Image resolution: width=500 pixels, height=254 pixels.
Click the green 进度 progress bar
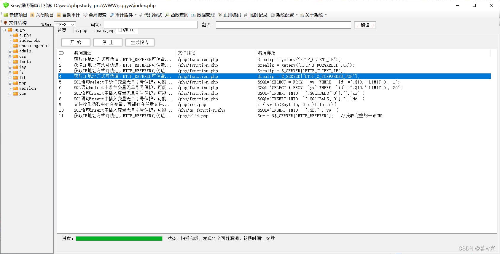tap(119, 239)
